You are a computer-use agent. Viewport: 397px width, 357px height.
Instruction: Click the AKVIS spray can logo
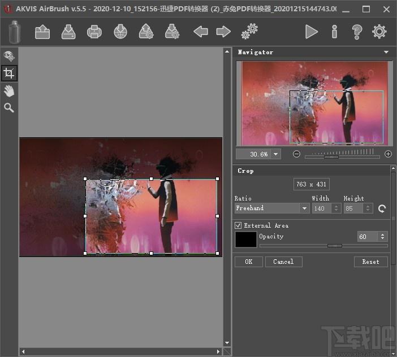14,32
